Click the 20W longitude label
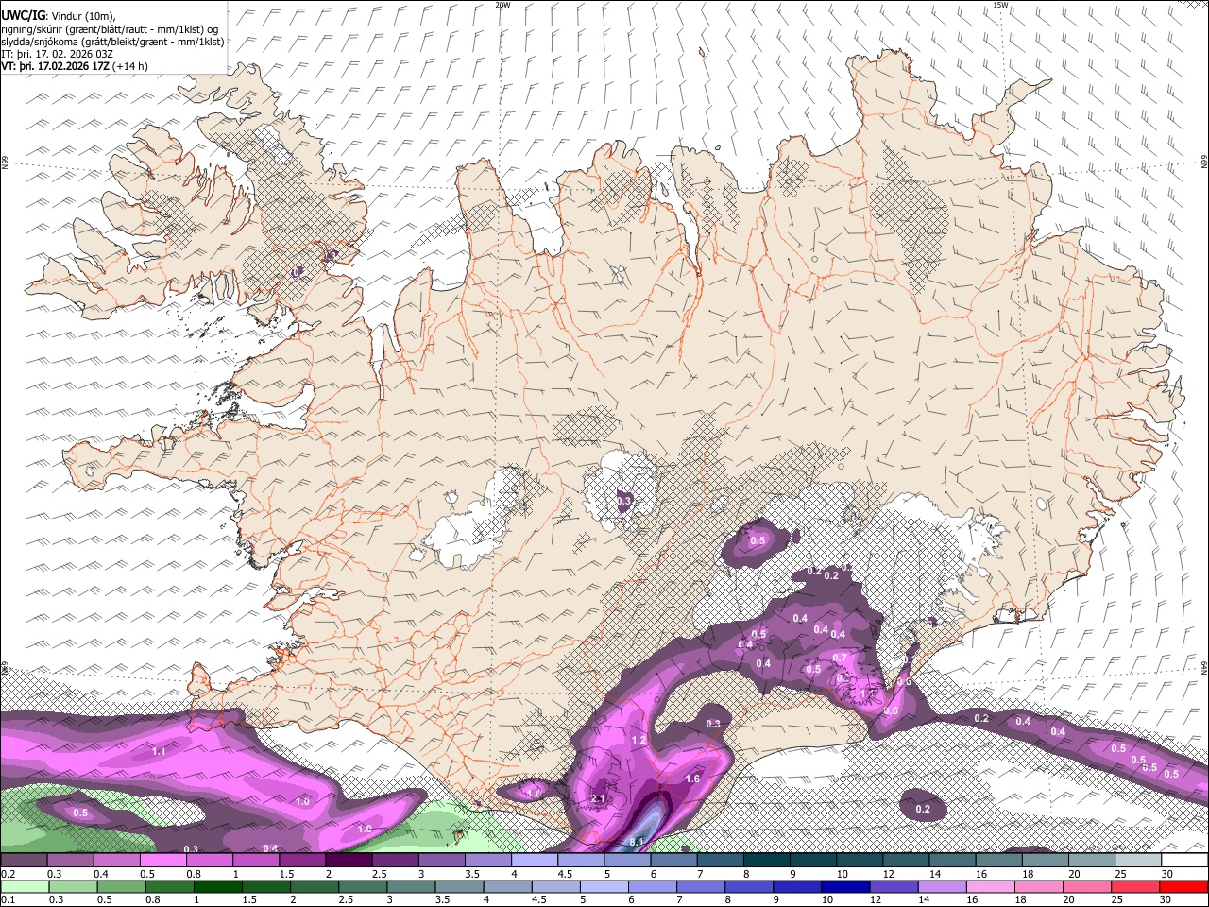 click(502, 5)
